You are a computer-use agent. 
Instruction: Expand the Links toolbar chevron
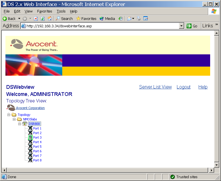[x=217, y=24]
